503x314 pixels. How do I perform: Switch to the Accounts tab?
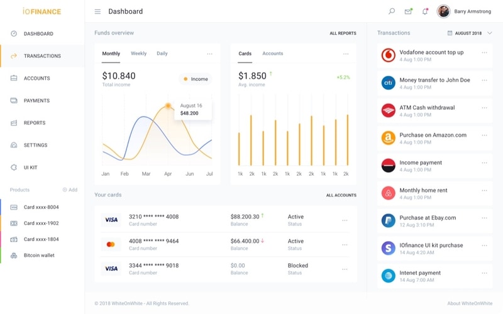pos(273,53)
